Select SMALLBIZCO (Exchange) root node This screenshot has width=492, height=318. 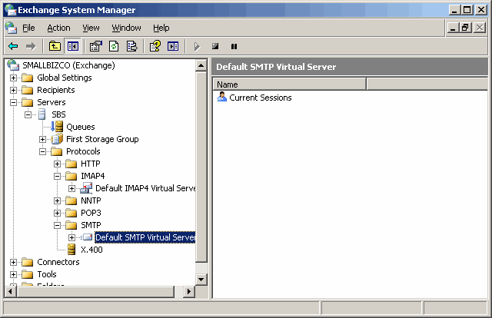[x=68, y=65]
